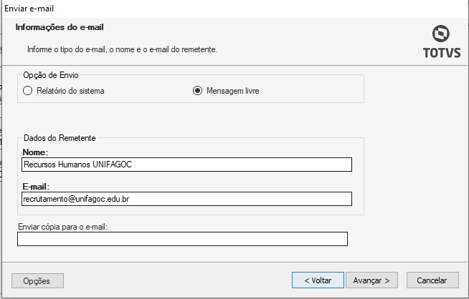
Task: Go back with the Voltar button
Action: pyautogui.click(x=318, y=280)
